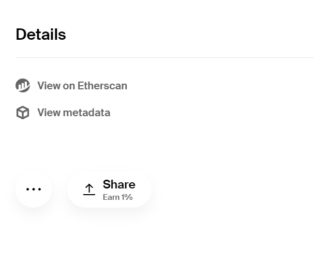The image size is (314, 268).
Task: Select the hexagonal box icon beside metadata
Action: (x=23, y=113)
